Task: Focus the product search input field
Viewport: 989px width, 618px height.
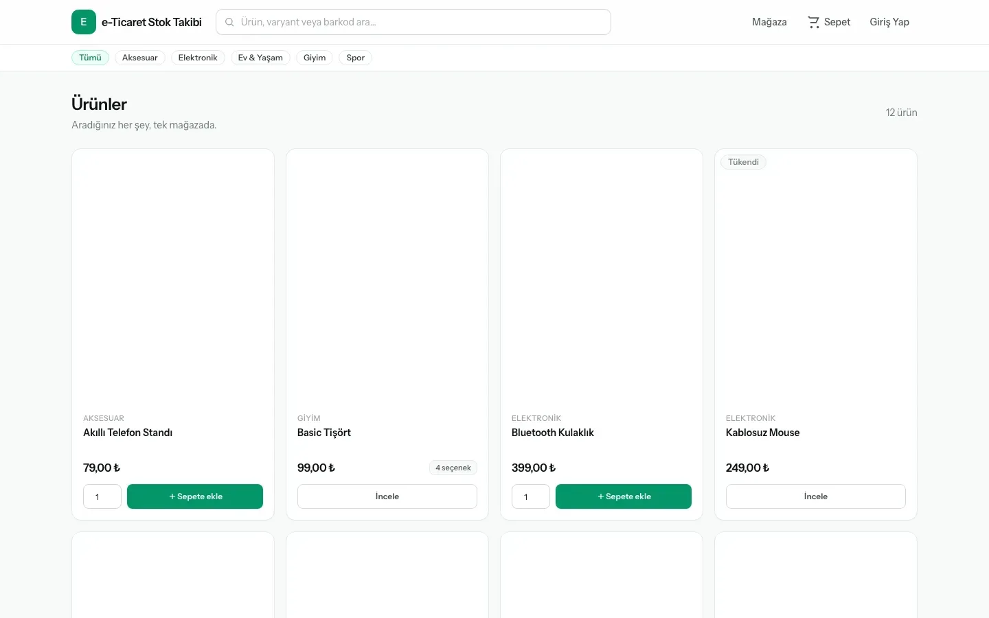Action: click(413, 22)
